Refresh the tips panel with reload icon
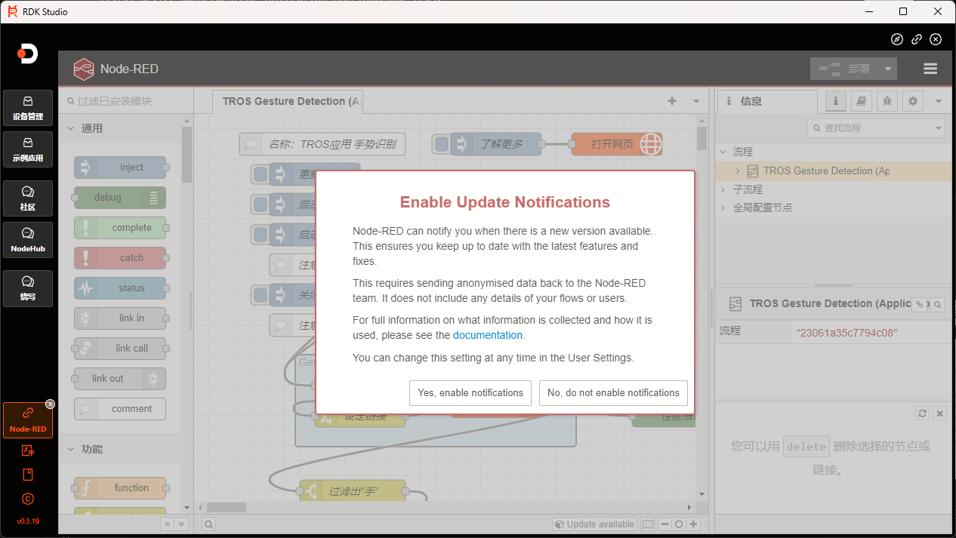The image size is (956, 538). 922,413
